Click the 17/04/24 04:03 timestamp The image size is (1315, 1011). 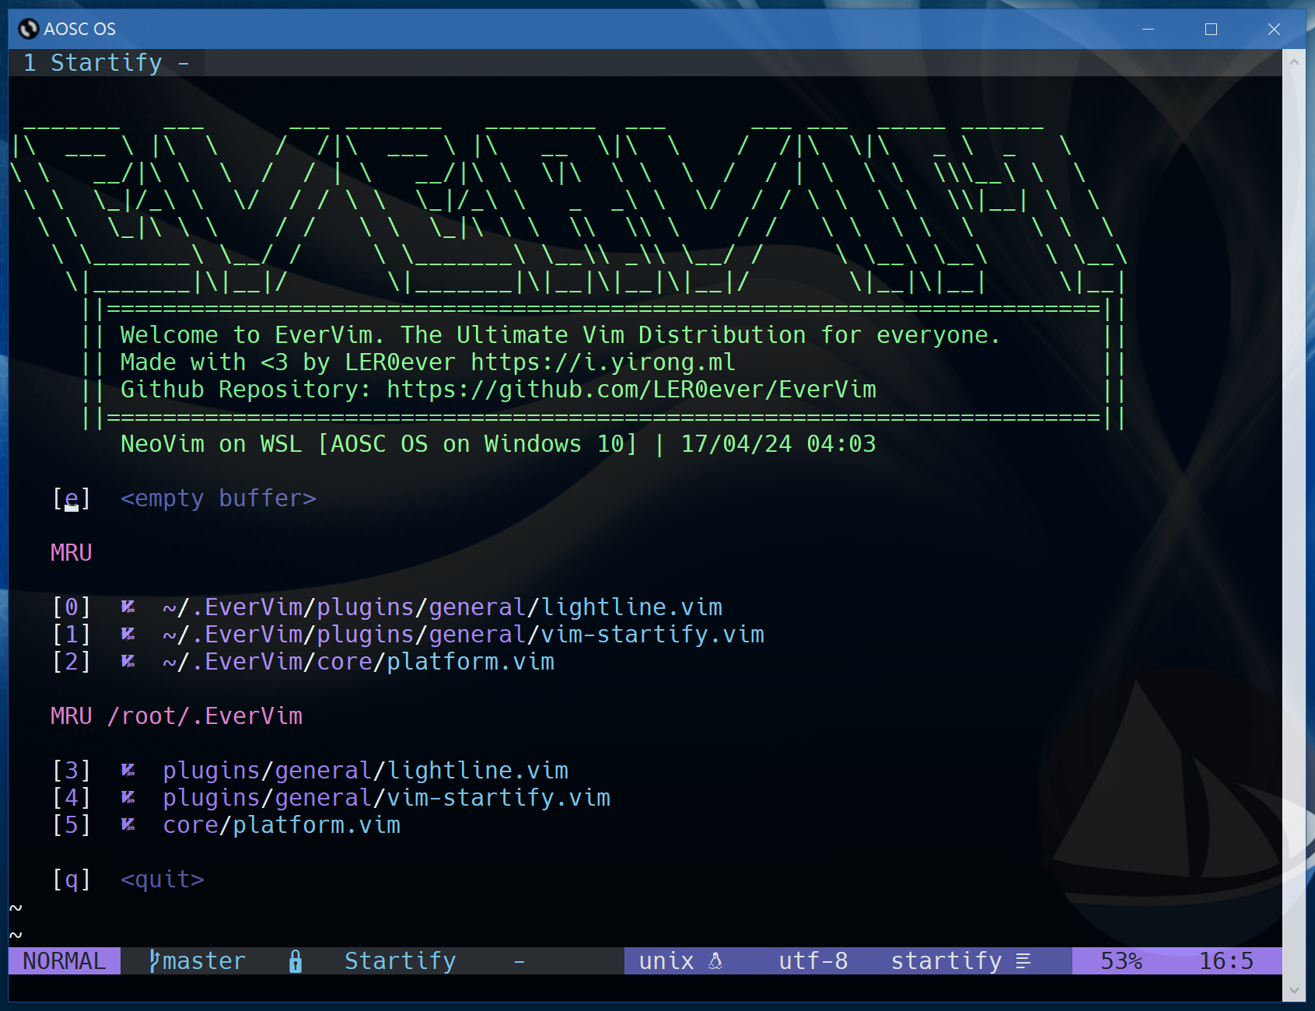click(x=778, y=443)
